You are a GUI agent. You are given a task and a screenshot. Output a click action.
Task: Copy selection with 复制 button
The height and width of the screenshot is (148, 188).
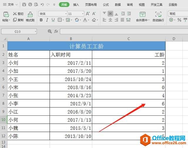point(18,20)
